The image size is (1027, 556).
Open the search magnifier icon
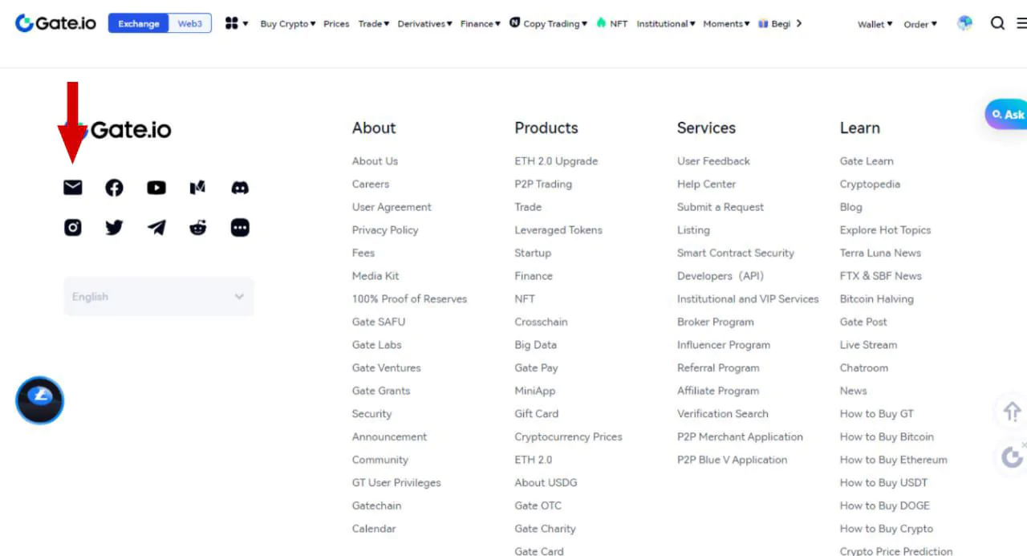click(x=997, y=23)
